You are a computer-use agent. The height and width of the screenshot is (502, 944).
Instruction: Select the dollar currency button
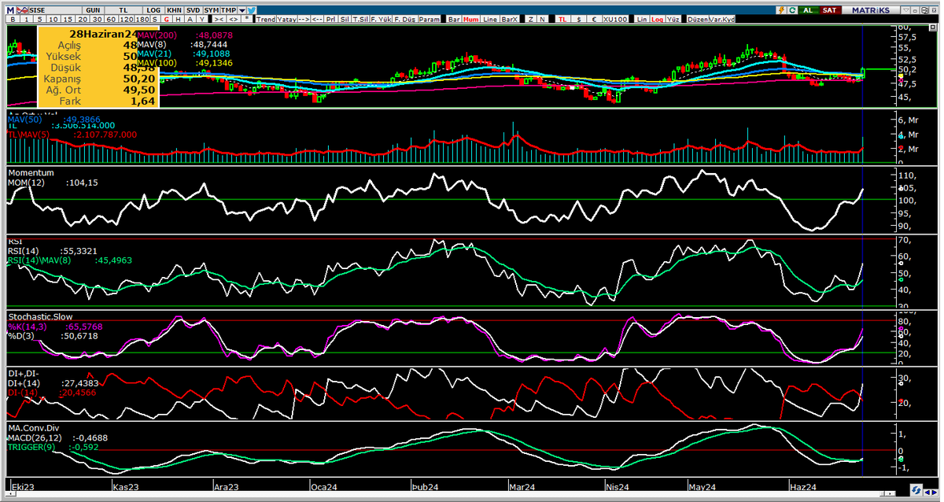point(579,19)
